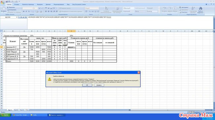Select Format Painter (Формат по образцу)
This screenshot has height=120, width=215.
(x=14, y=12)
